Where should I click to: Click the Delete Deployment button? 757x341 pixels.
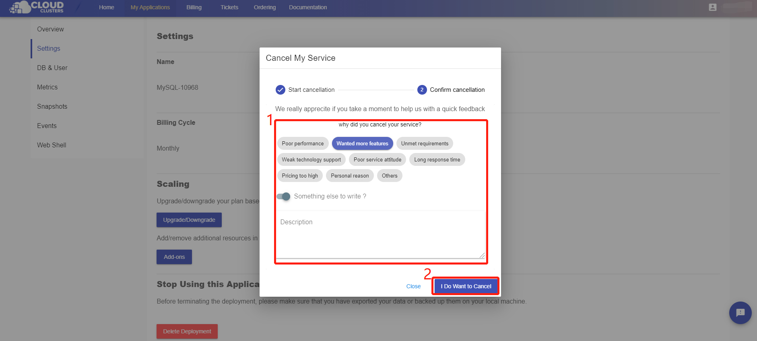tap(187, 331)
